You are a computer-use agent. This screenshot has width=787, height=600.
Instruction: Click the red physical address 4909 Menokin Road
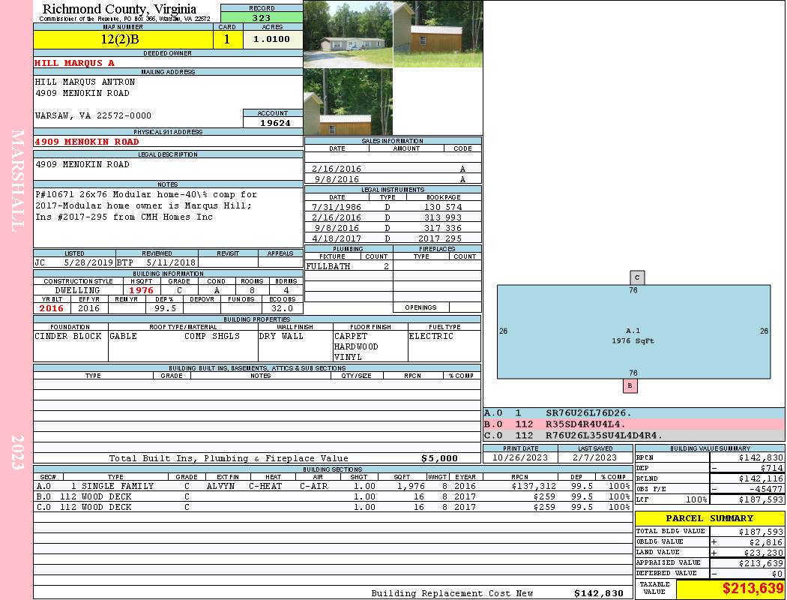click(x=87, y=142)
